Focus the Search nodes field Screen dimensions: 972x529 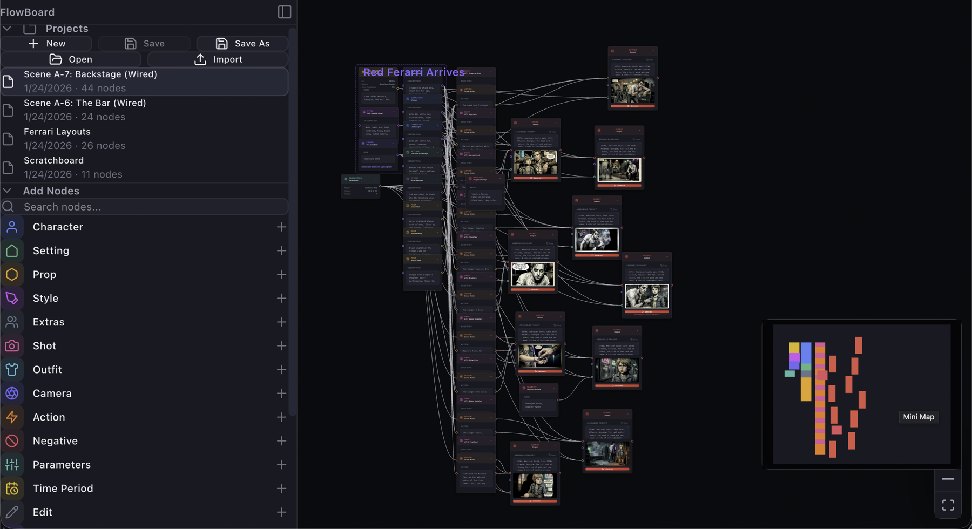click(144, 207)
